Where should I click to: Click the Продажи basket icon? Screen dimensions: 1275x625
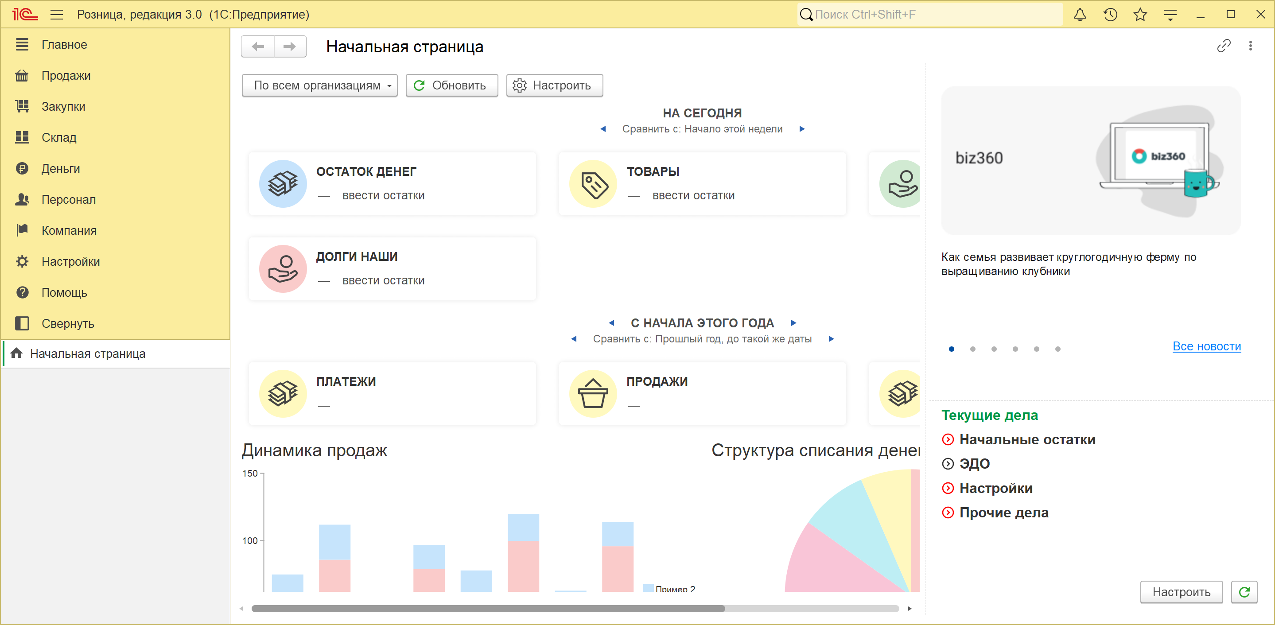coord(593,393)
